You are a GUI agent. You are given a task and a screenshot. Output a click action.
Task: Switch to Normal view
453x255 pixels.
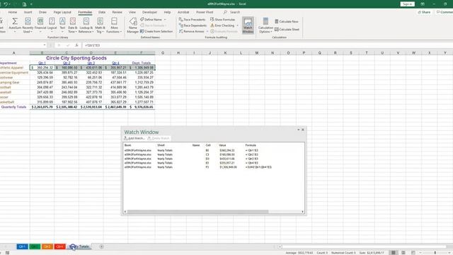(x=394, y=253)
